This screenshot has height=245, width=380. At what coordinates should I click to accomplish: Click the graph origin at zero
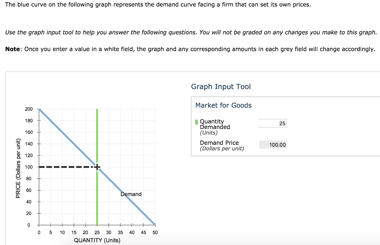pos(39,225)
